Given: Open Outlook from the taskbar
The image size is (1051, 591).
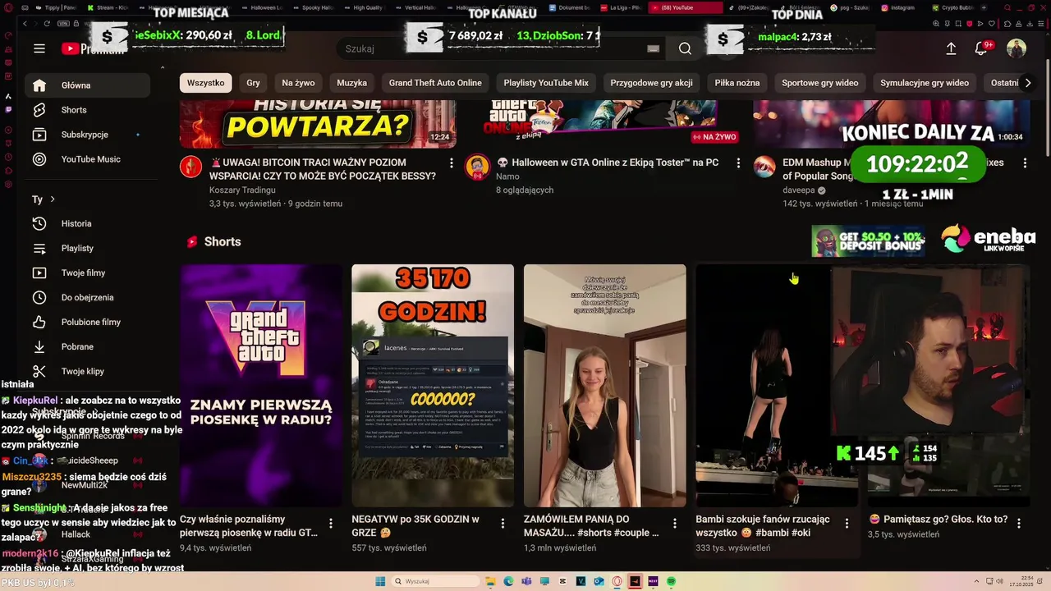Looking at the screenshot, I should tap(599, 581).
